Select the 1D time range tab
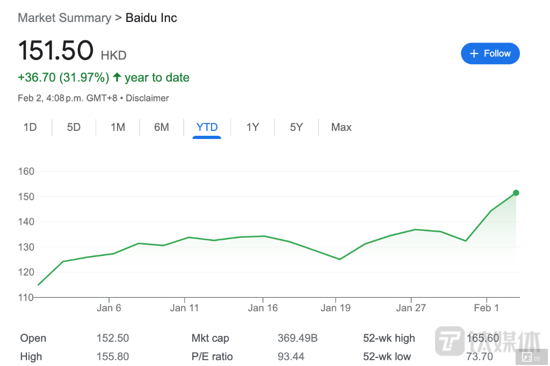This screenshot has height=366, width=550. [x=30, y=127]
